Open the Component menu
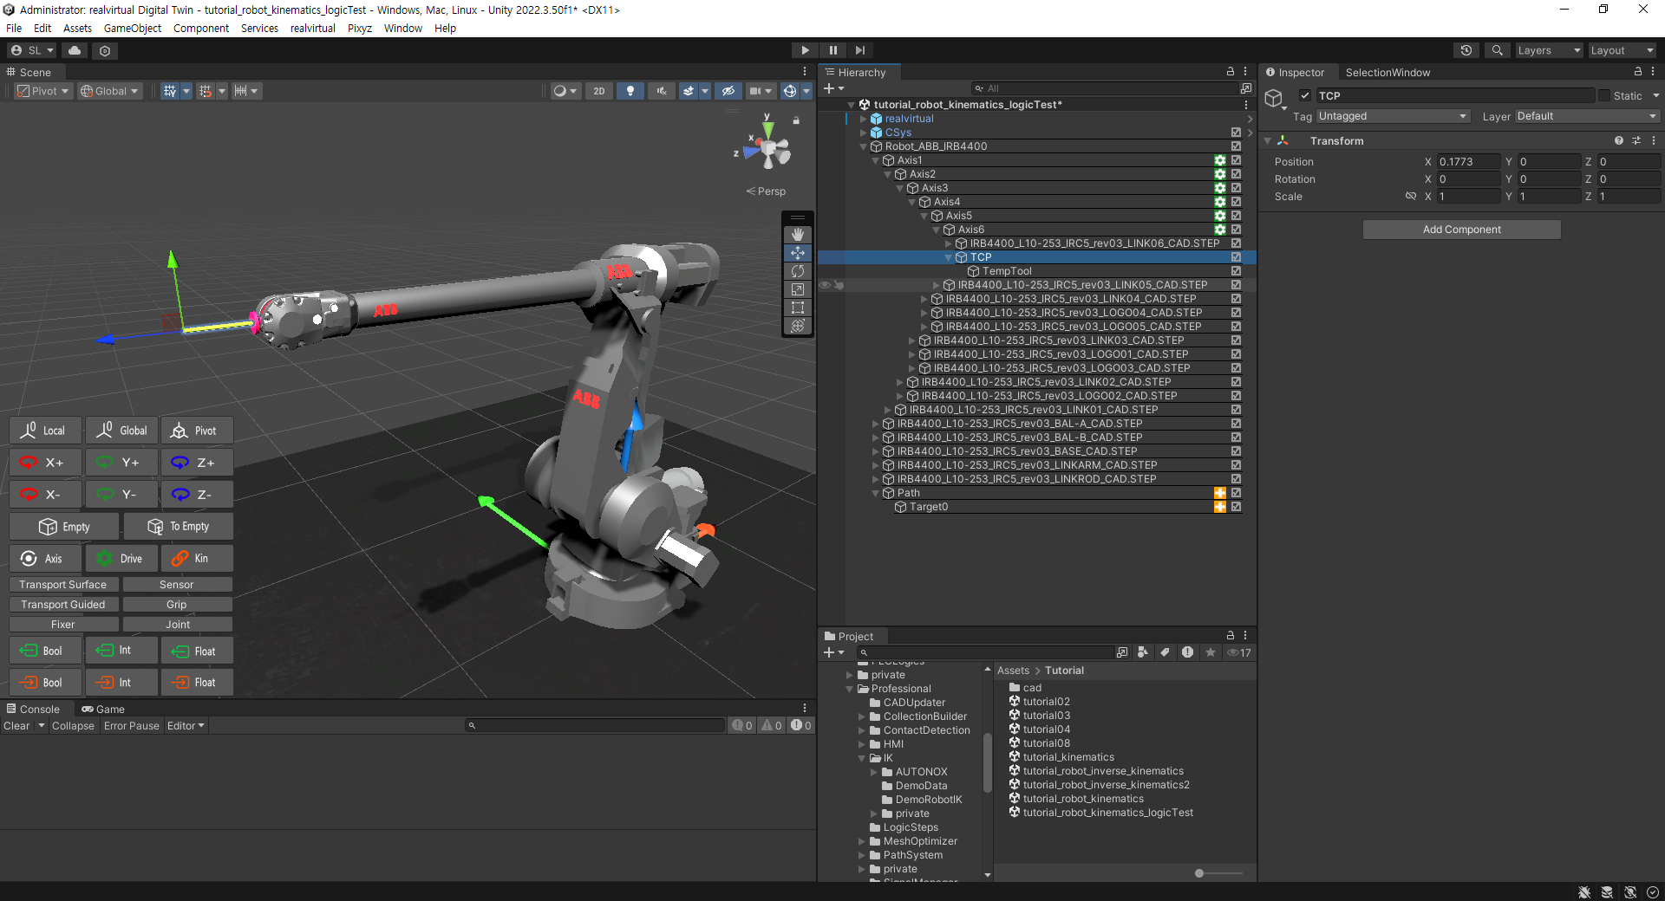The image size is (1665, 901). (x=201, y=28)
